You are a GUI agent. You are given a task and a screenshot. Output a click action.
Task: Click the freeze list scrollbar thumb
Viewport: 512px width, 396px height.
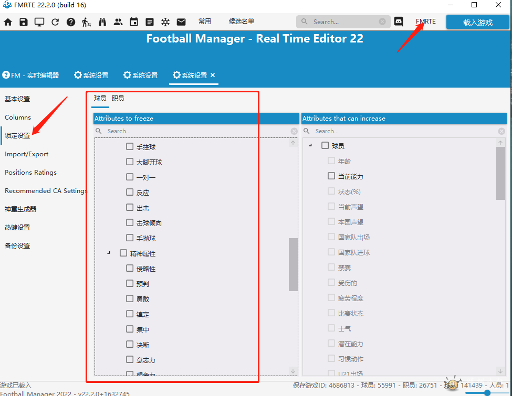[293, 264]
